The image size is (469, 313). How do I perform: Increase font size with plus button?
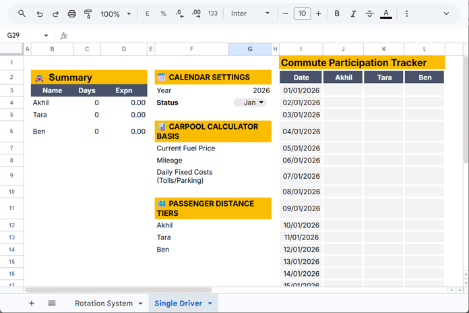pos(318,13)
